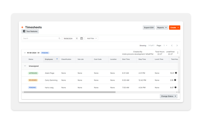Viewport: 202px width, 126px height.
Task: Click the Export CSV button
Action: pos(149,27)
